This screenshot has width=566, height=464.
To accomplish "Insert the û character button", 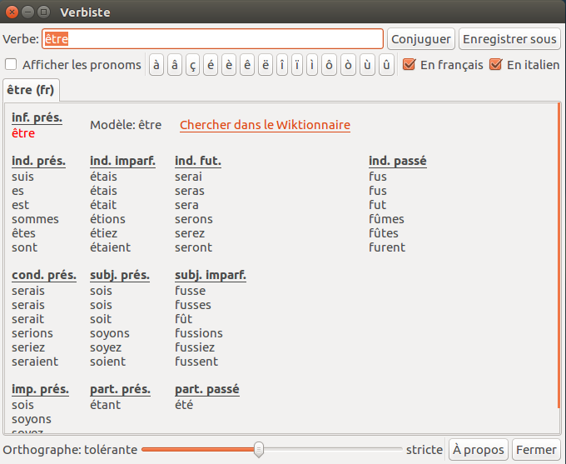I will pyautogui.click(x=386, y=65).
